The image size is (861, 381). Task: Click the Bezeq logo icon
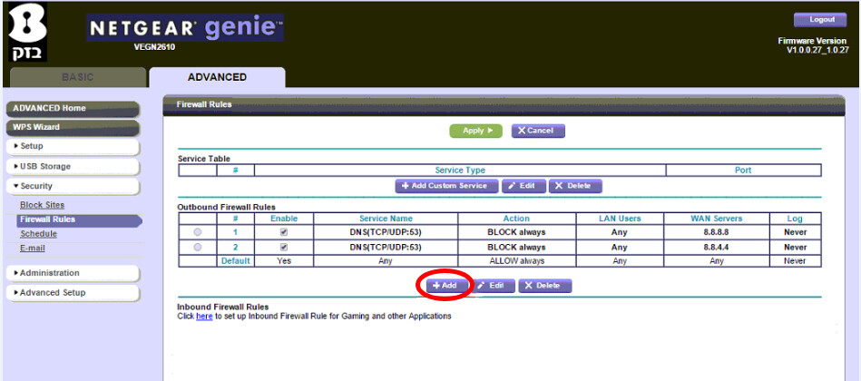tap(27, 34)
